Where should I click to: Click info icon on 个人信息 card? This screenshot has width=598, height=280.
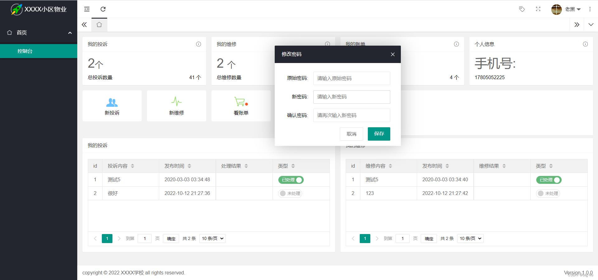[x=585, y=44]
